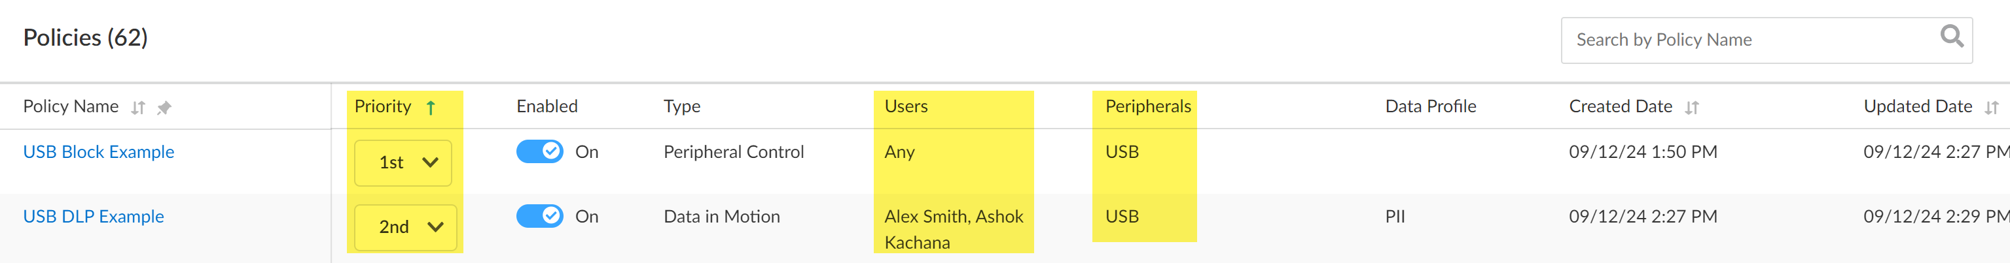Focus the Search by Policy Name field
The image size is (2010, 263).
coord(1748,40)
